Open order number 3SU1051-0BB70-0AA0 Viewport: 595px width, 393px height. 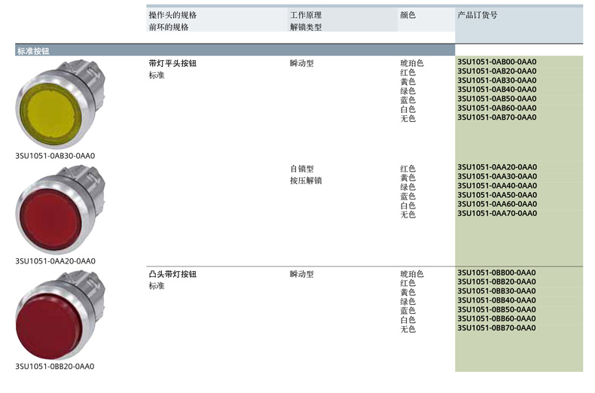(496, 327)
